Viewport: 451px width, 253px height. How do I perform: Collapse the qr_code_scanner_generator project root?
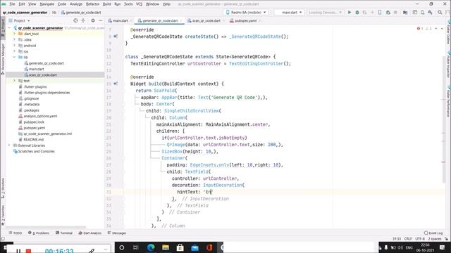tap(9, 28)
